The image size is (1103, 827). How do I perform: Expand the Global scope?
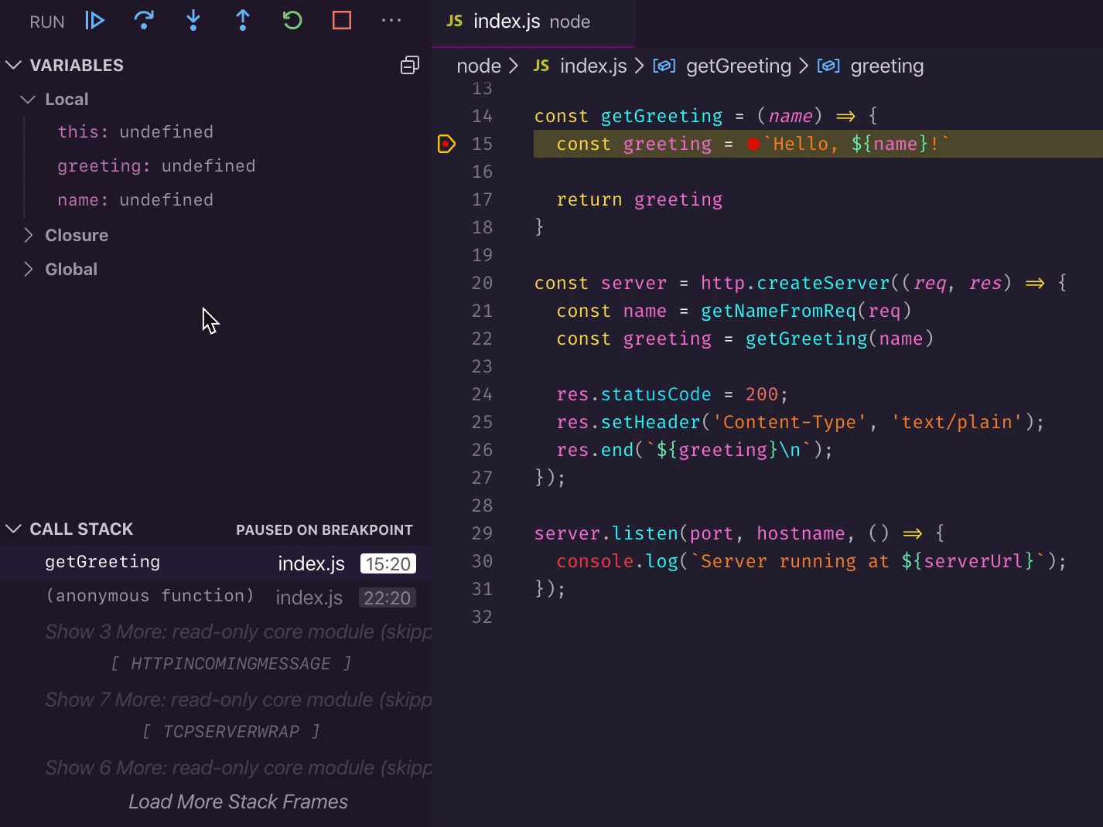click(x=70, y=270)
